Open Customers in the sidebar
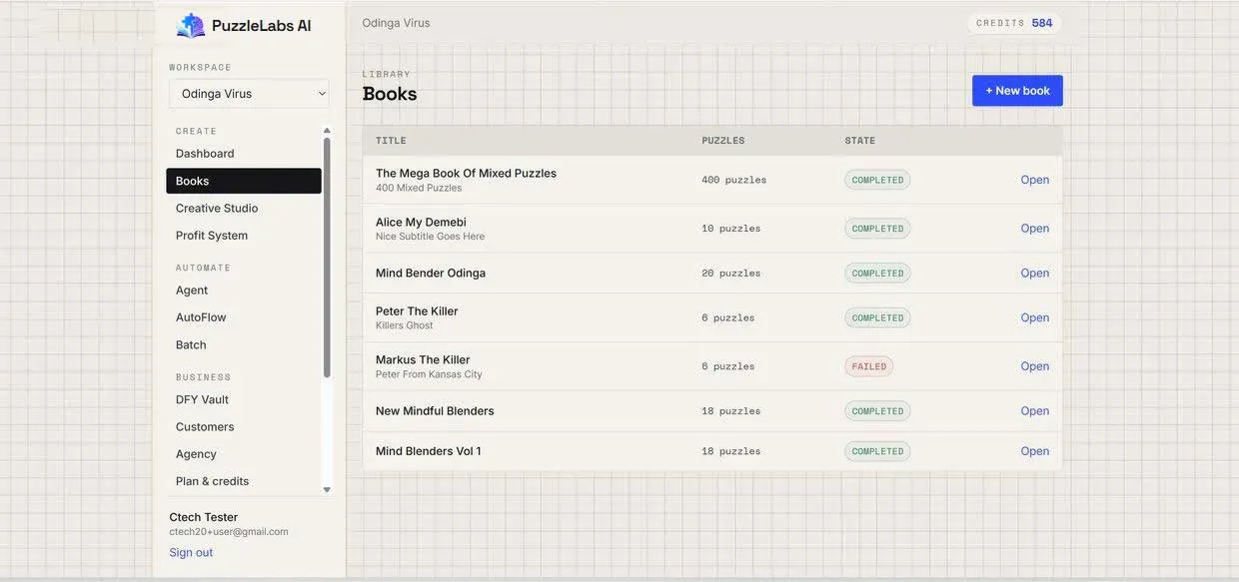1239x582 pixels. click(x=205, y=427)
